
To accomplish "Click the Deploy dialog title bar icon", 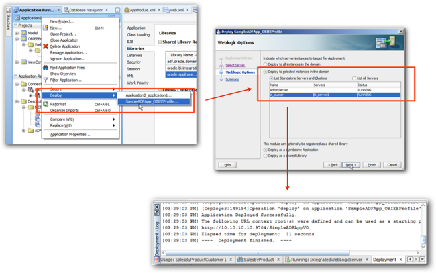I will (x=218, y=32).
